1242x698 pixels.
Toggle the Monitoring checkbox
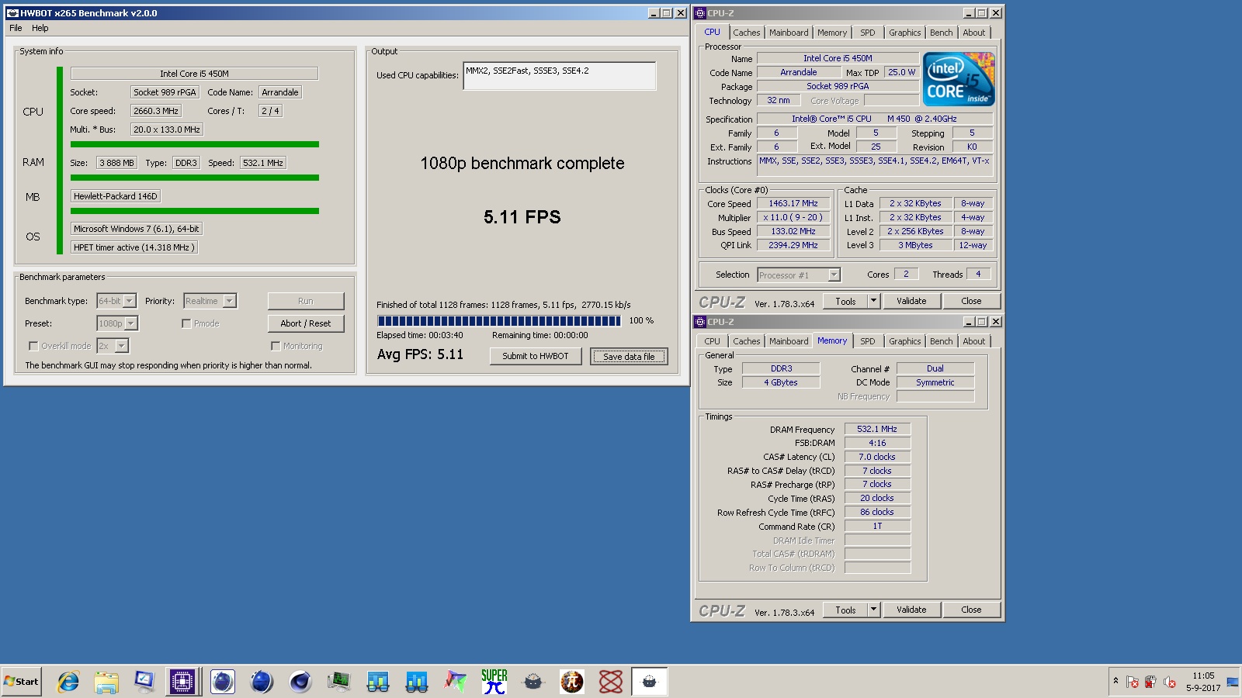[276, 346]
